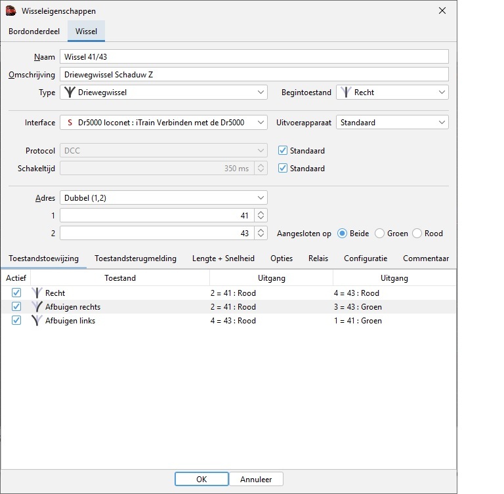Choose the Rood connection option
This screenshot has height=494, width=504.
417,234
